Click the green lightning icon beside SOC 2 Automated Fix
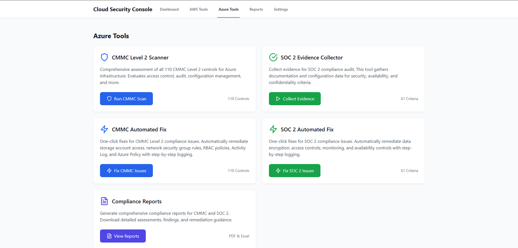 click(x=273, y=129)
